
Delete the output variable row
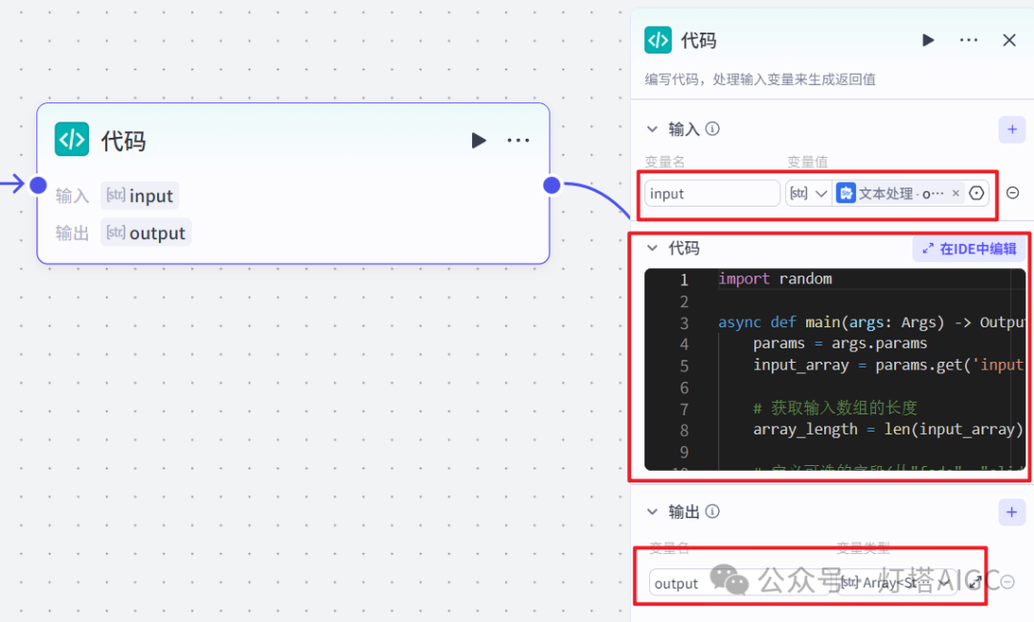pyautogui.click(x=1007, y=583)
